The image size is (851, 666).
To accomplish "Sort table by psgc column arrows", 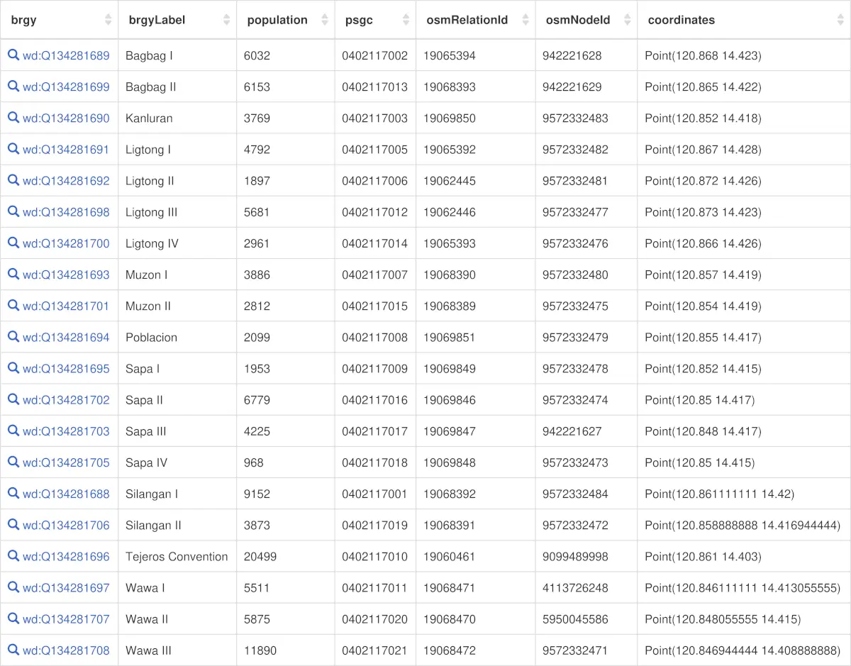I will (x=406, y=20).
